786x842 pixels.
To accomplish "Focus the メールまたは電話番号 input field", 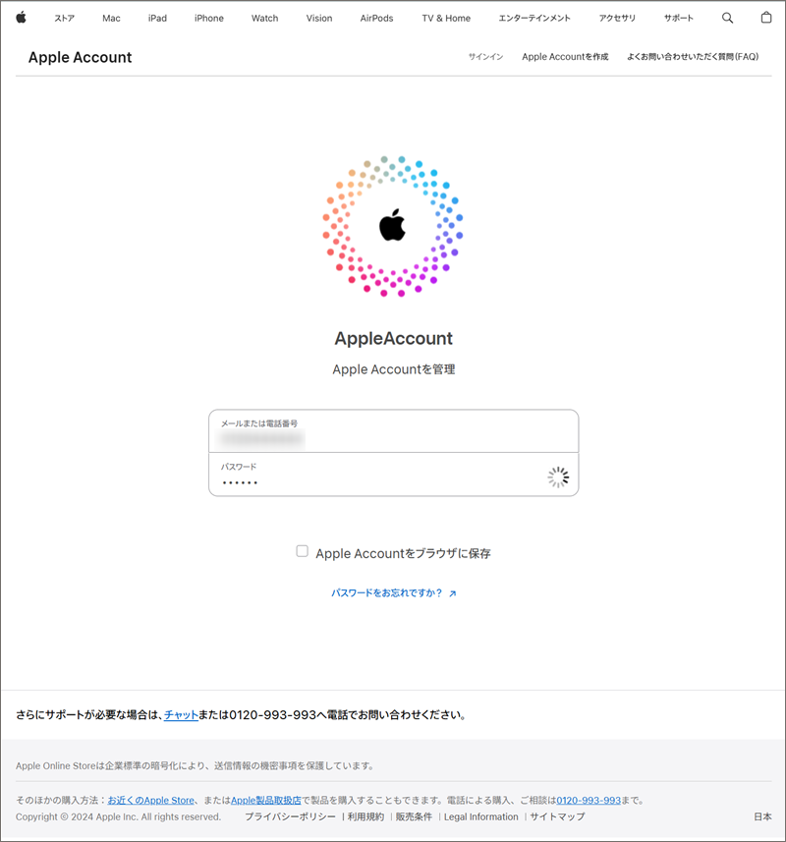I will [x=394, y=431].
